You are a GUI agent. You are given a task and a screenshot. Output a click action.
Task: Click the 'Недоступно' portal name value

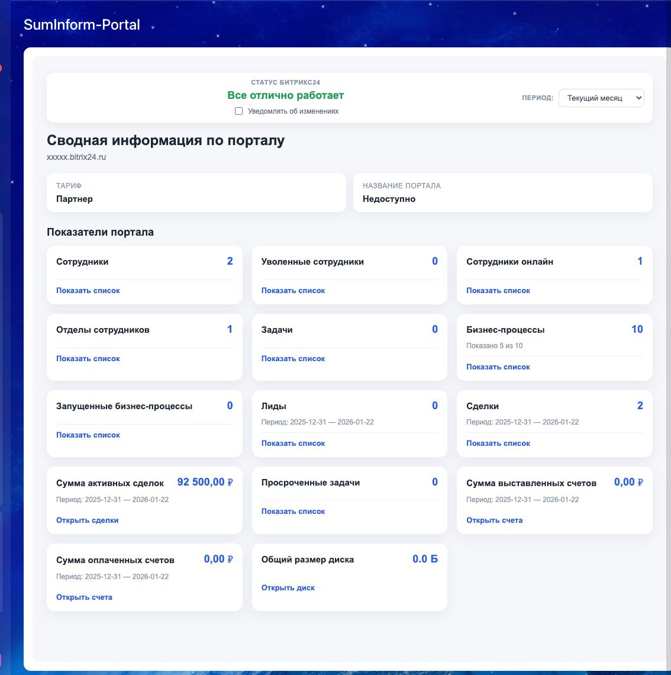pyautogui.click(x=389, y=199)
